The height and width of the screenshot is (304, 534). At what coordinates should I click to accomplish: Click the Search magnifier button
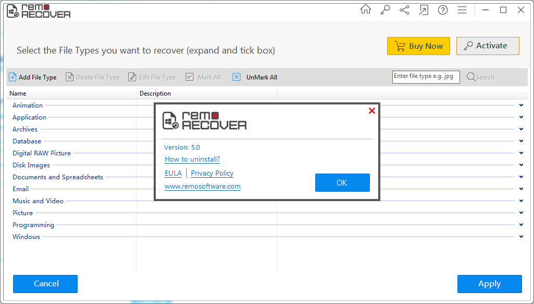[x=480, y=77]
